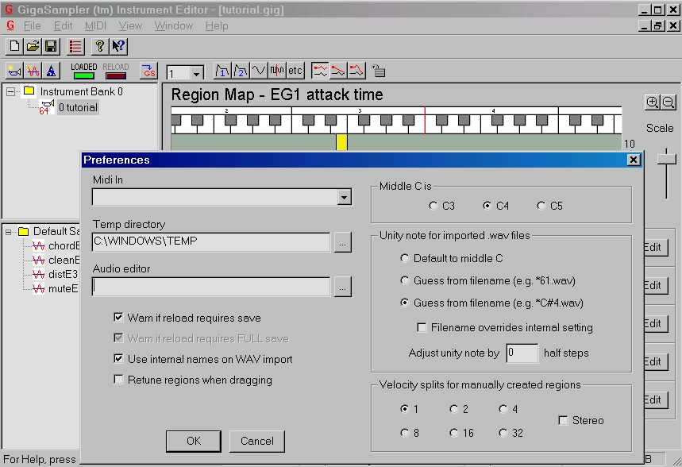Save the file using the floppy icon
682x467 pixels.
51,46
